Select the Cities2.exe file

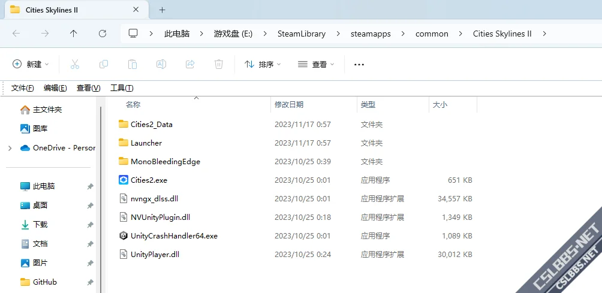click(149, 180)
